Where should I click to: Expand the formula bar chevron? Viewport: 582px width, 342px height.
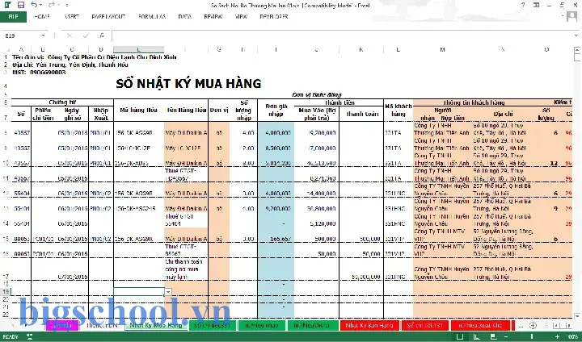(576, 35)
